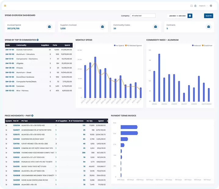The width and height of the screenshot is (219, 189).
Task: Open the settings gear icon
Action: click(x=211, y=5)
